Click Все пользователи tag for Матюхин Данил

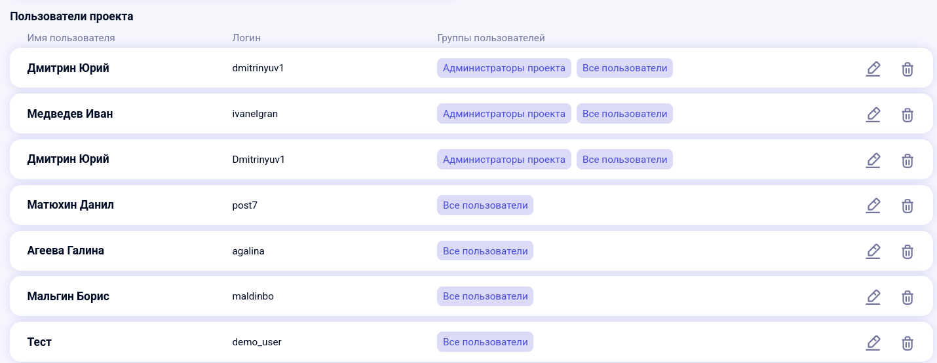click(485, 205)
